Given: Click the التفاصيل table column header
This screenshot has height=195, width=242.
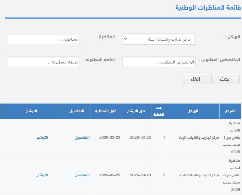Looking at the screenshot, I should point(77,111).
